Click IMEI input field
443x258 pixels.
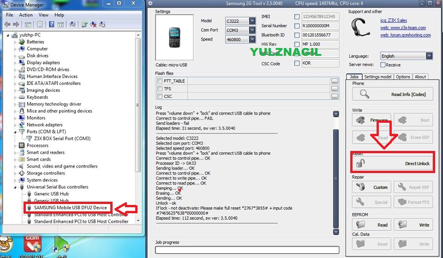(320, 17)
